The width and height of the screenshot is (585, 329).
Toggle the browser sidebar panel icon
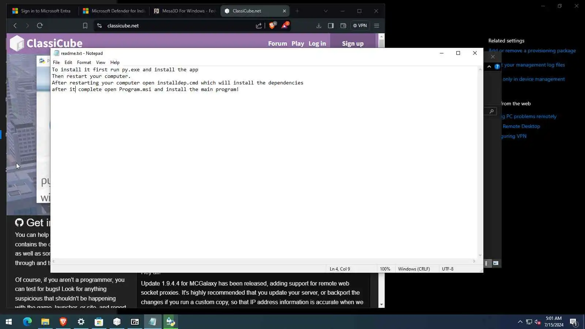coord(331,26)
